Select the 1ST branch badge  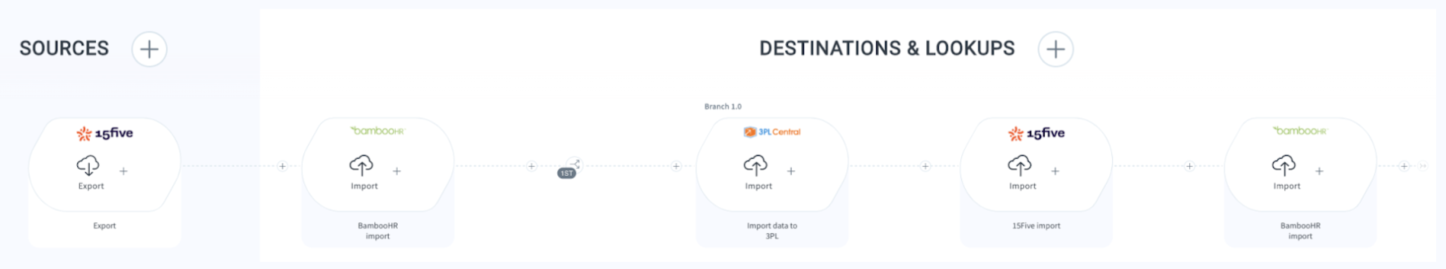pos(566,173)
